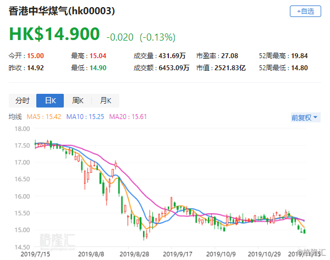Click the market cap value 2521.83亿
This screenshot has height=260, width=330.
[x=230, y=68]
